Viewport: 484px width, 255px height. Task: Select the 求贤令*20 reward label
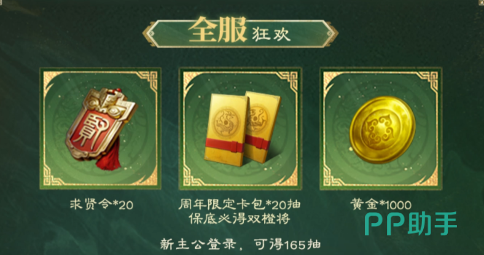pyautogui.click(x=101, y=205)
